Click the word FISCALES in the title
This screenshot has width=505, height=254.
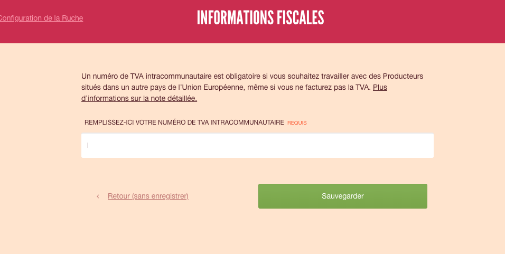click(x=300, y=18)
